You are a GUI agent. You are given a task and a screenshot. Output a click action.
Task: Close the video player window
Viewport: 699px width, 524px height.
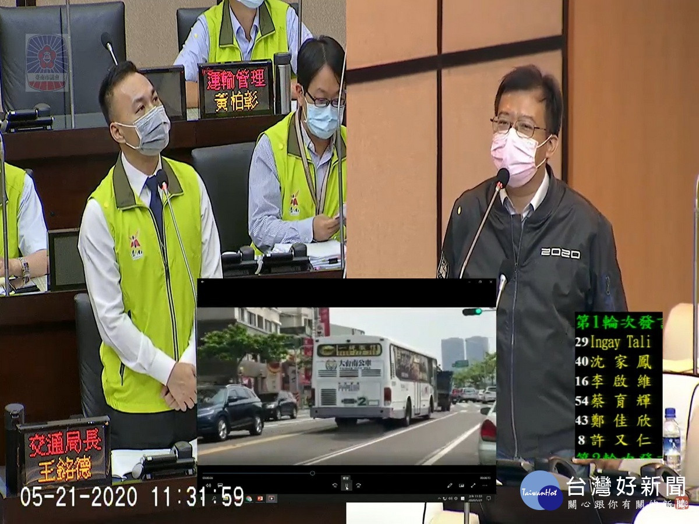tap(490, 282)
